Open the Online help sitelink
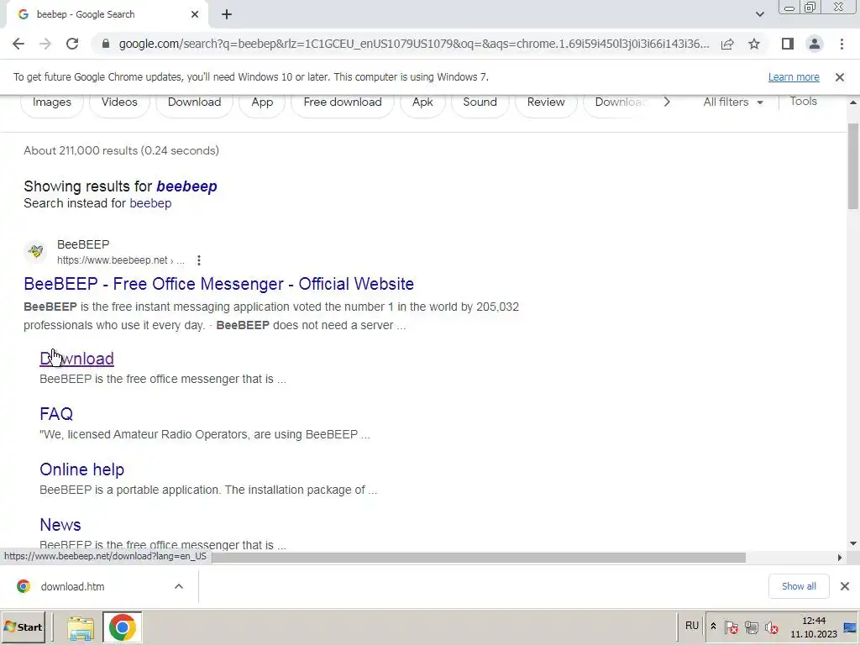 point(81,469)
